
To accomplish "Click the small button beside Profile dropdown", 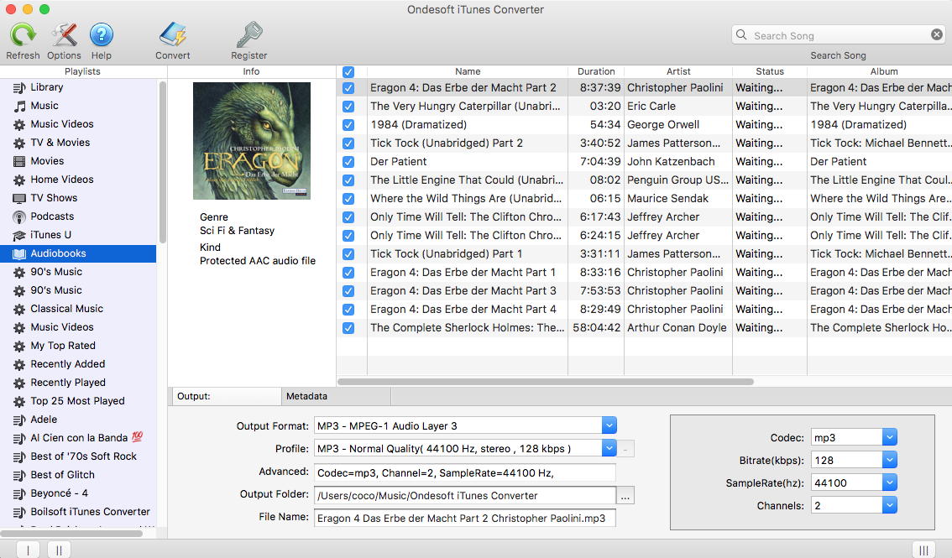I will pos(625,449).
